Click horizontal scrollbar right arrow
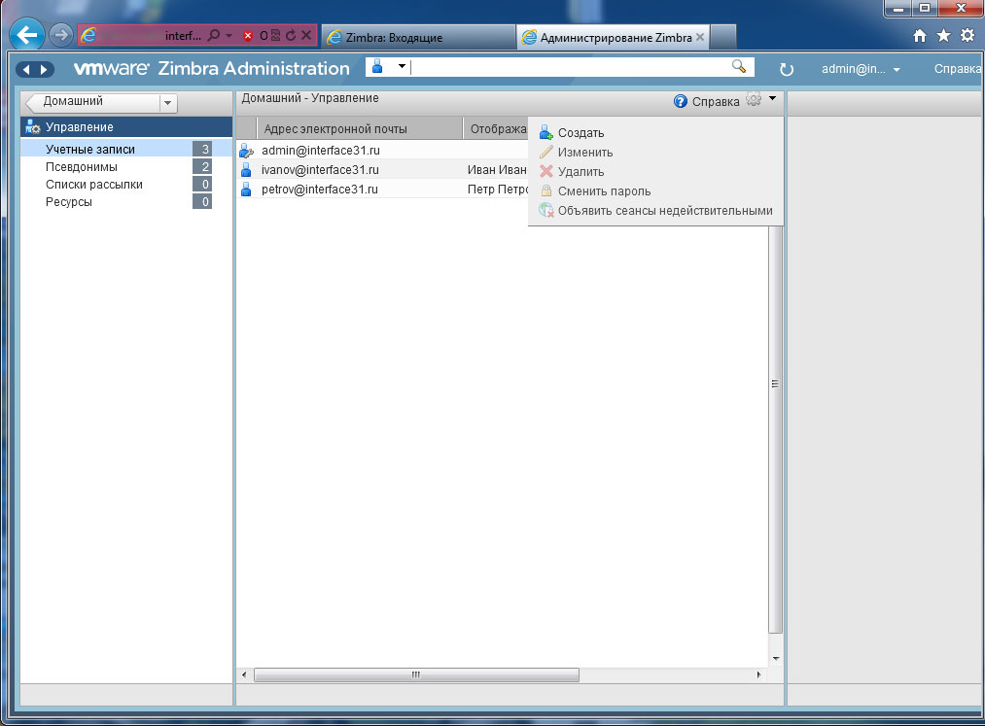Image resolution: width=985 pixels, height=726 pixels. pos(758,675)
